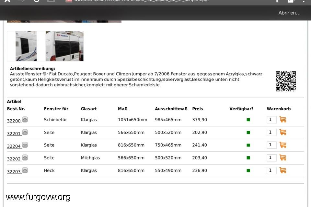Click availability indicator for article 32202
Screen dimensions: 311x207
click(248, 158)
